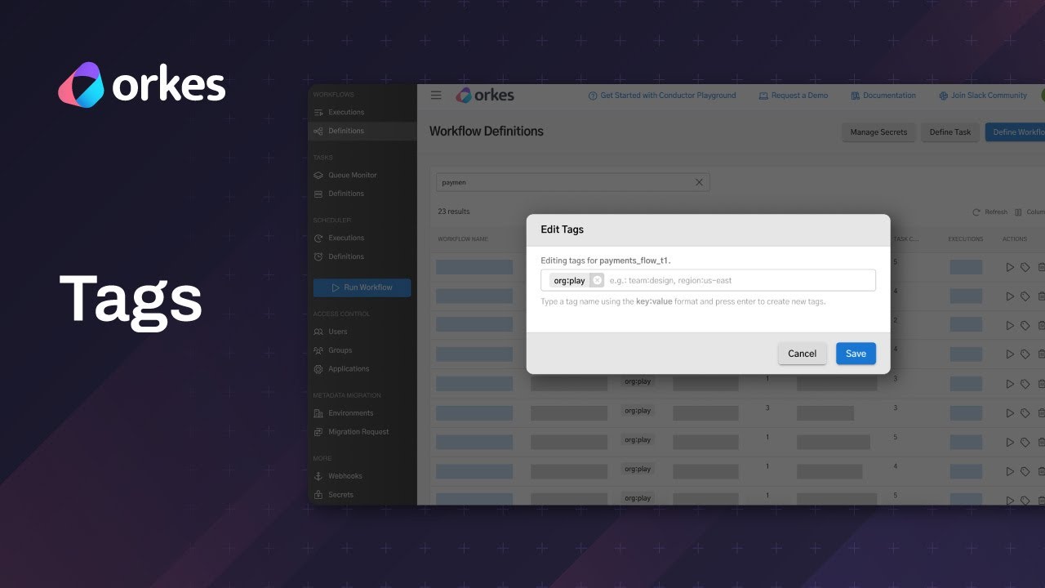This screenshot has width=1045, height=588.
Task: Save the edited tags
Action: pos(856,354)
